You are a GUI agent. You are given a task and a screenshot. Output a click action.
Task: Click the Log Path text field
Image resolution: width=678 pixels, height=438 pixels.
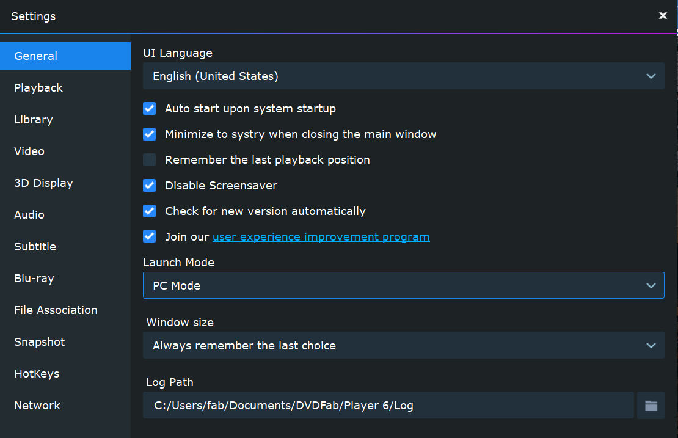coord(388,406)
